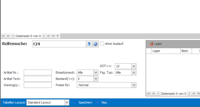This screenshot has width=200, height=107.
Task: Jump to previous page in main record navigator
Action: 8,36
